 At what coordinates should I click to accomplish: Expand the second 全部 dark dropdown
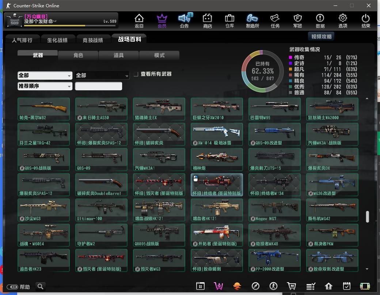click(102, 75)
